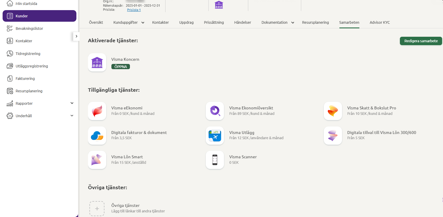Switch to the Uppdrag tab

186,22
